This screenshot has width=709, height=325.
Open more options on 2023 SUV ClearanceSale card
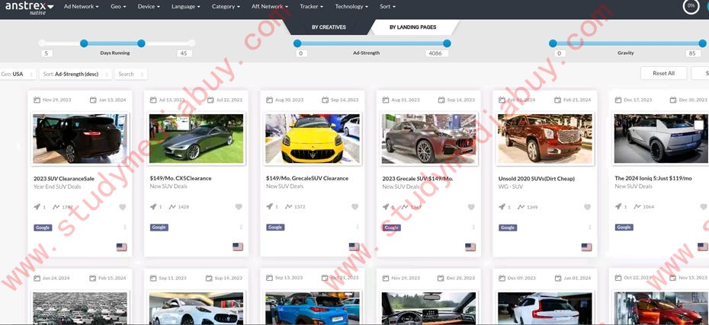125,227
